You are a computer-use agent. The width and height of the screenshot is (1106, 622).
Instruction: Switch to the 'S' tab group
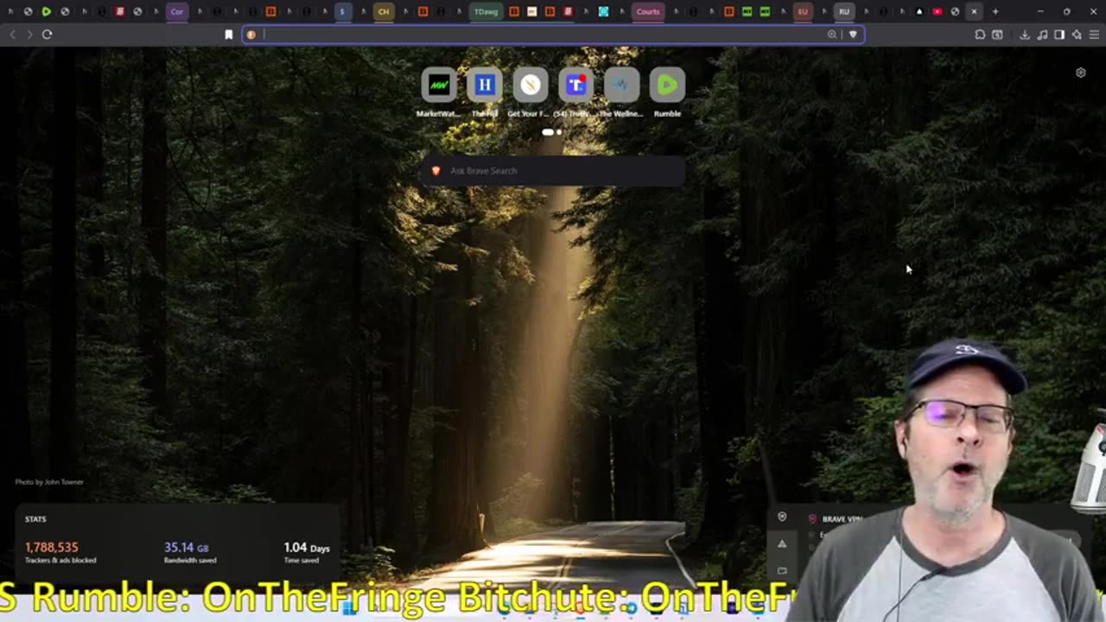pos(342,11)
